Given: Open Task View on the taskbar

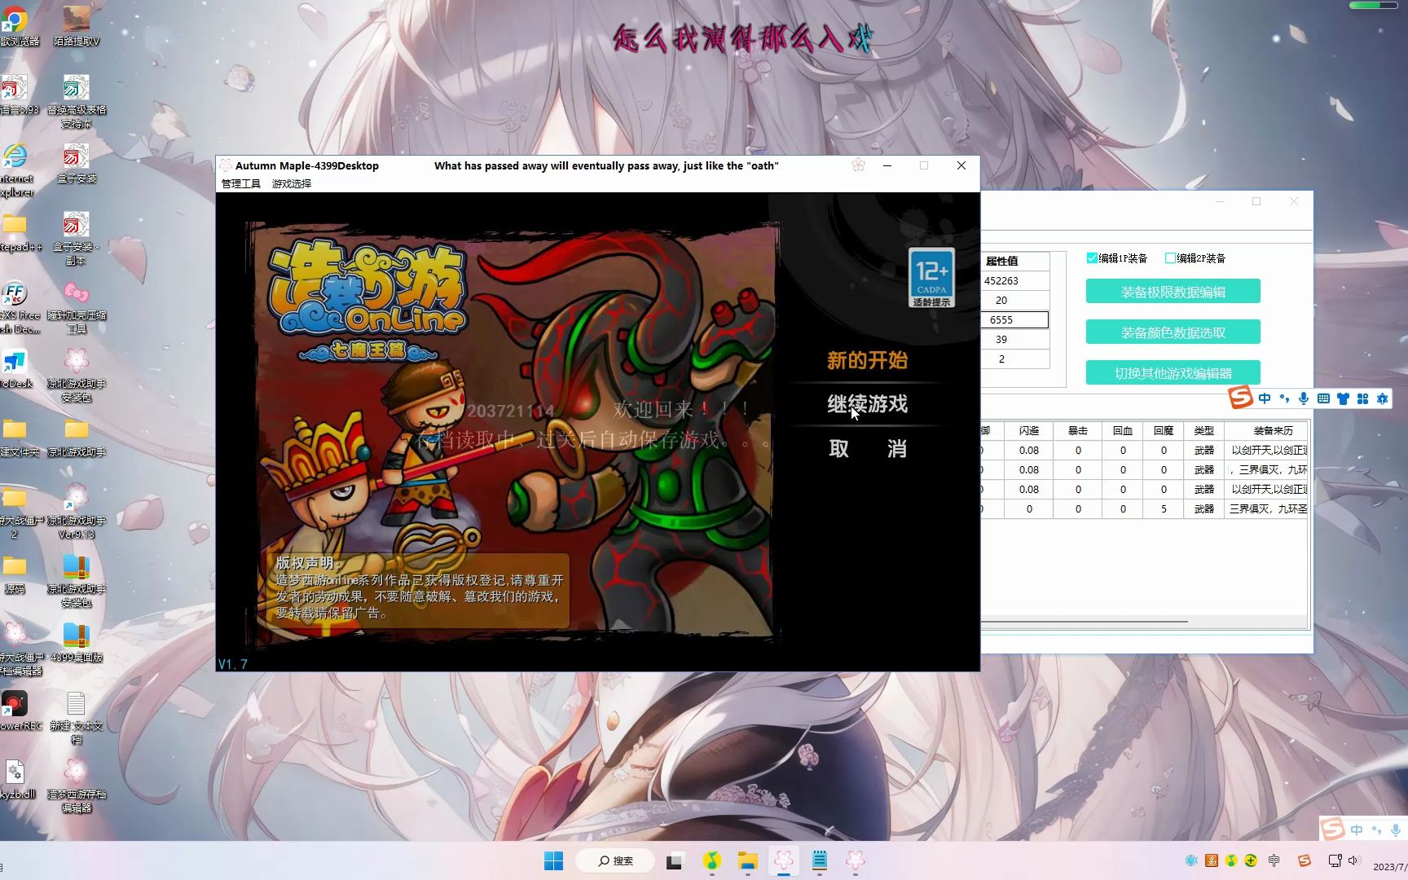Looking at the screenshot, I should tap(675, 861).
